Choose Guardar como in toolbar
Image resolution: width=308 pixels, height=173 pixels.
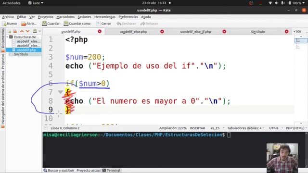(77, 24)
